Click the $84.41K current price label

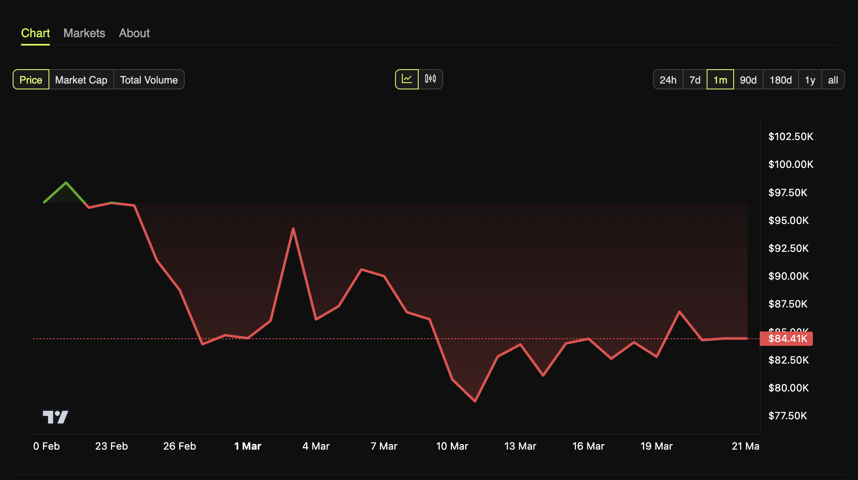coord(787,339)
